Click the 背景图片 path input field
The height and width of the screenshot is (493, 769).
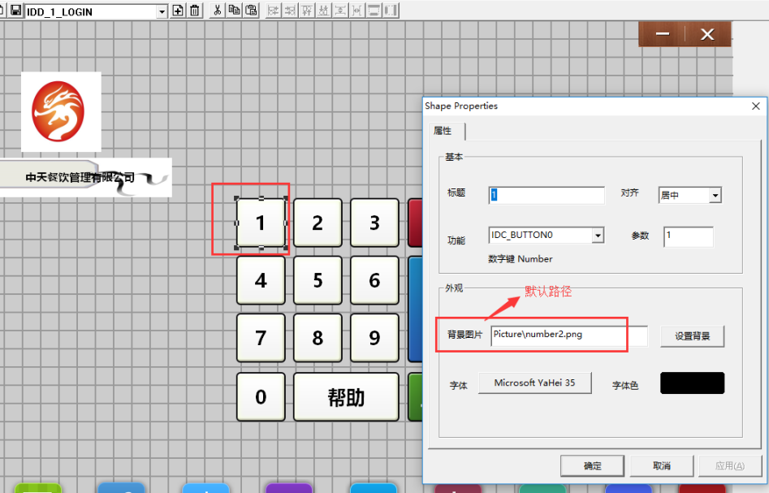(569, 335)
